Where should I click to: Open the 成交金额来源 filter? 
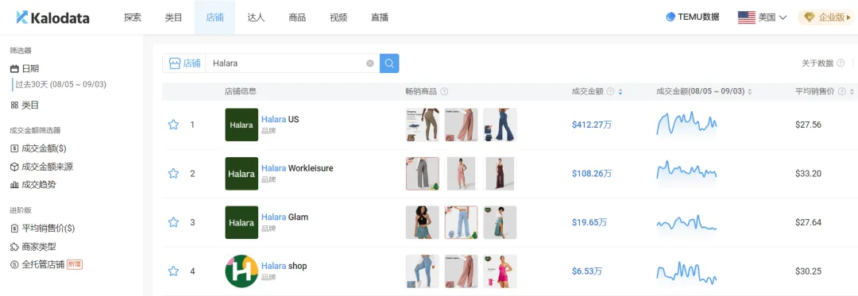point(41,167)
